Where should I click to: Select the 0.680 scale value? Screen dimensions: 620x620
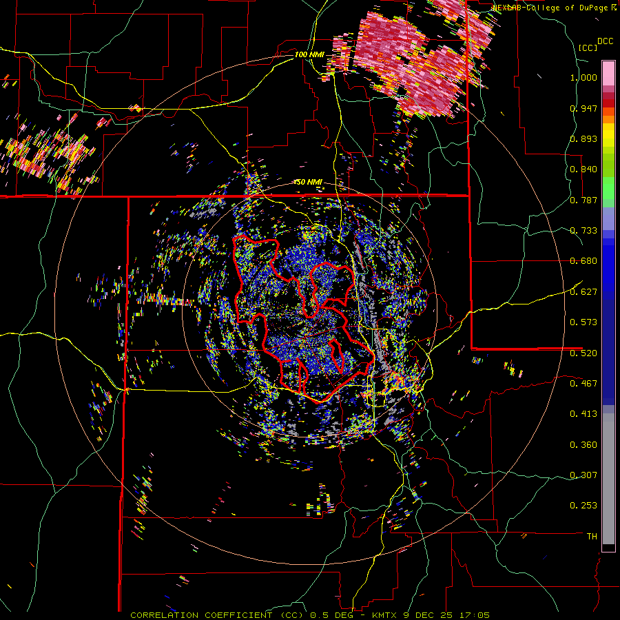[x=583, y=261]
